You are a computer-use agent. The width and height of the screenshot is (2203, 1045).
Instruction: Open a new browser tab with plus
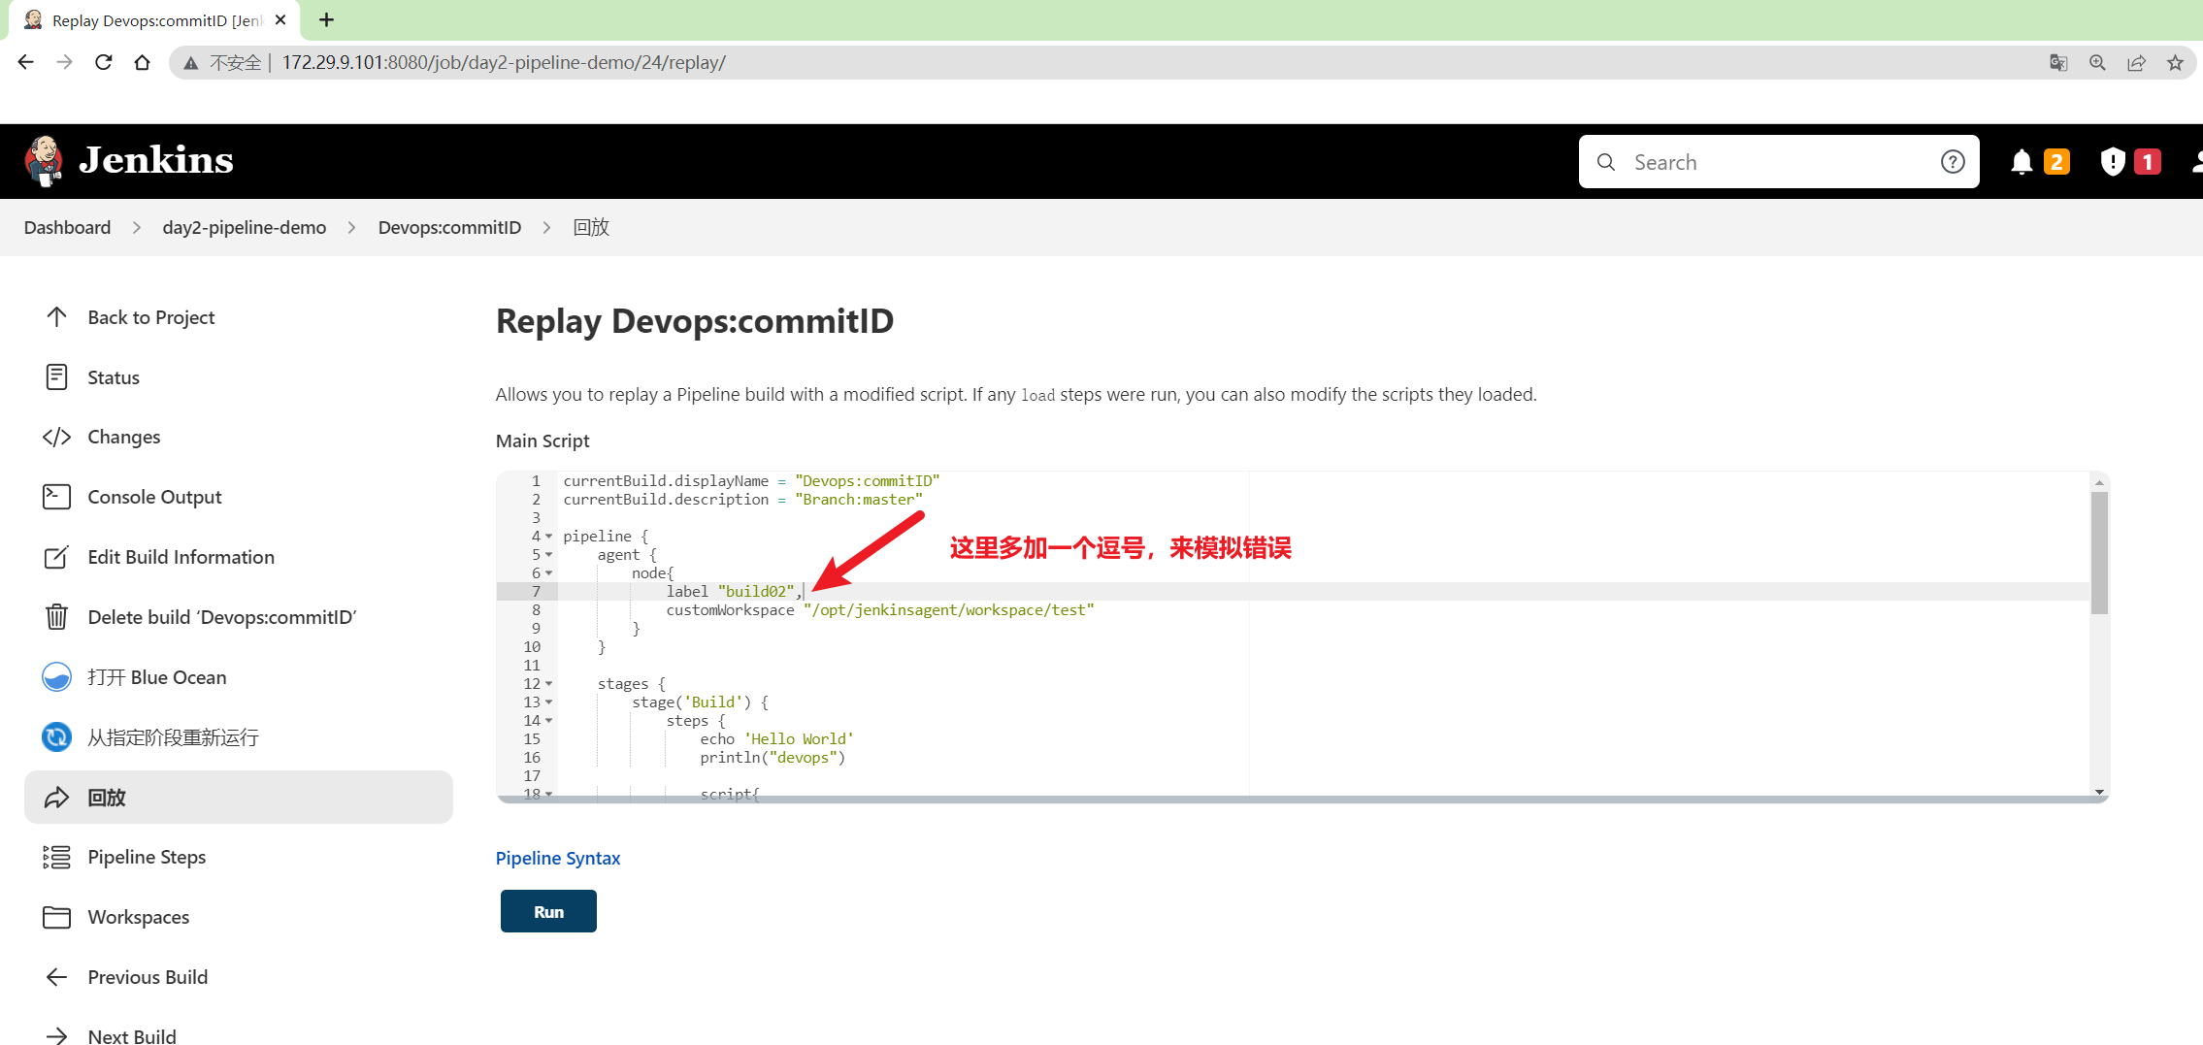[326, 19]
